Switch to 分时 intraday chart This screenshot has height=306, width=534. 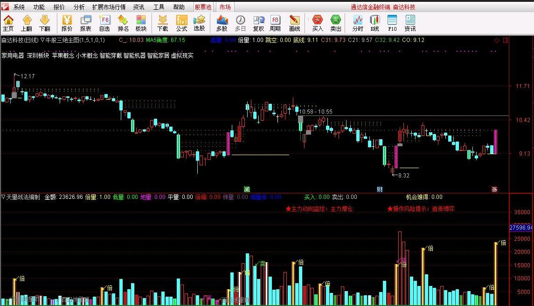pos(358,23)
